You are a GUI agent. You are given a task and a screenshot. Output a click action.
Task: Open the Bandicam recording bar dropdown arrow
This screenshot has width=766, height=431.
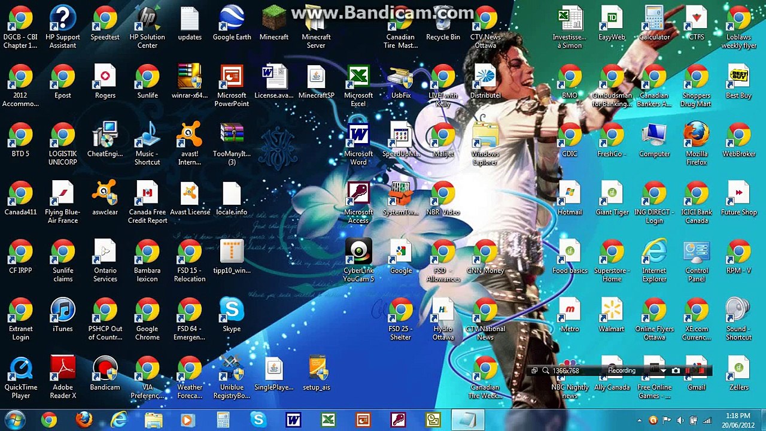(x=663, y=371)
